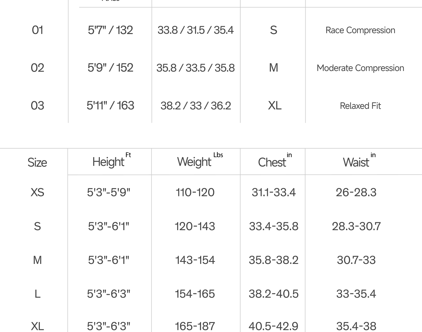
Task: Click the 5'7" / 132 cell
Action: point(110,30)
